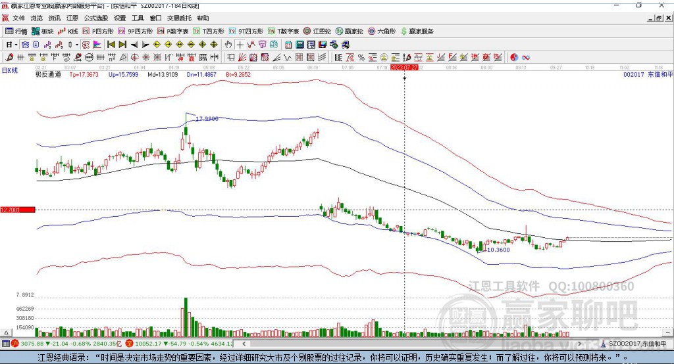Open the 设置 menu
This screenshot has height=364, width=674.
(120, 18)
